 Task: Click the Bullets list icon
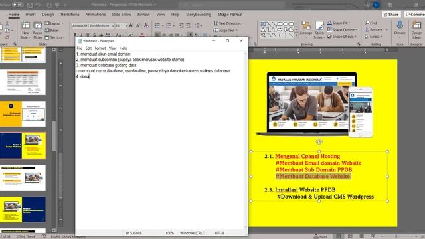point(157,25)
